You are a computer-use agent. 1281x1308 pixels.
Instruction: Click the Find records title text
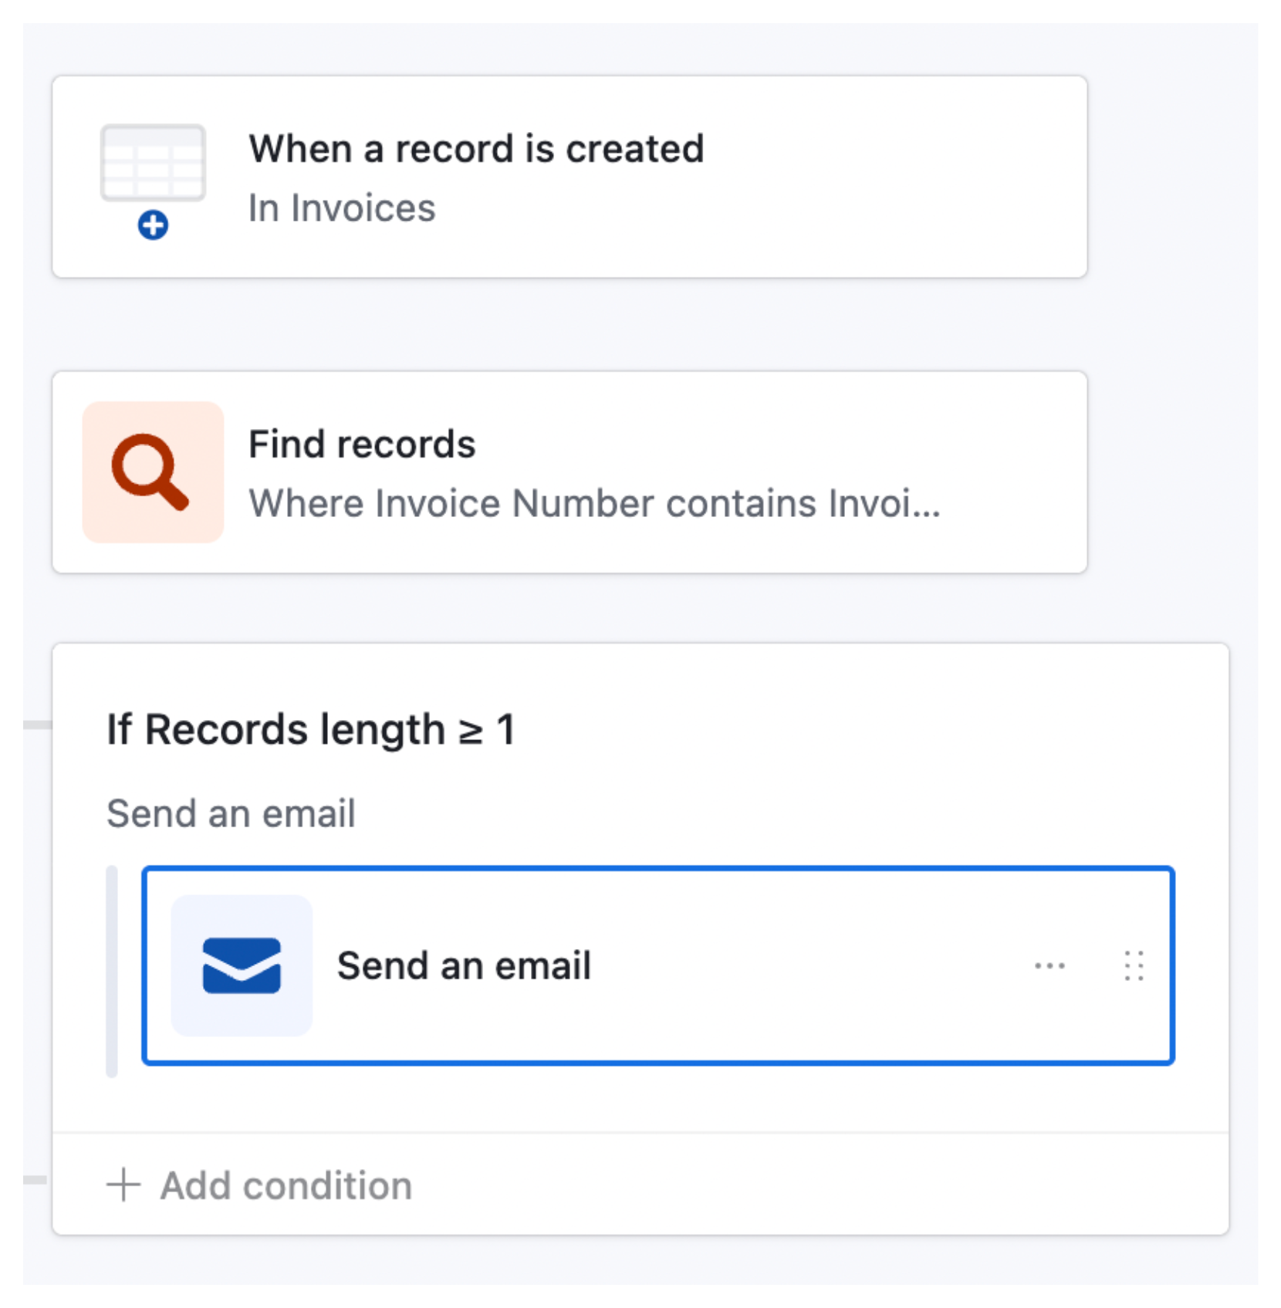click(363, 443)
